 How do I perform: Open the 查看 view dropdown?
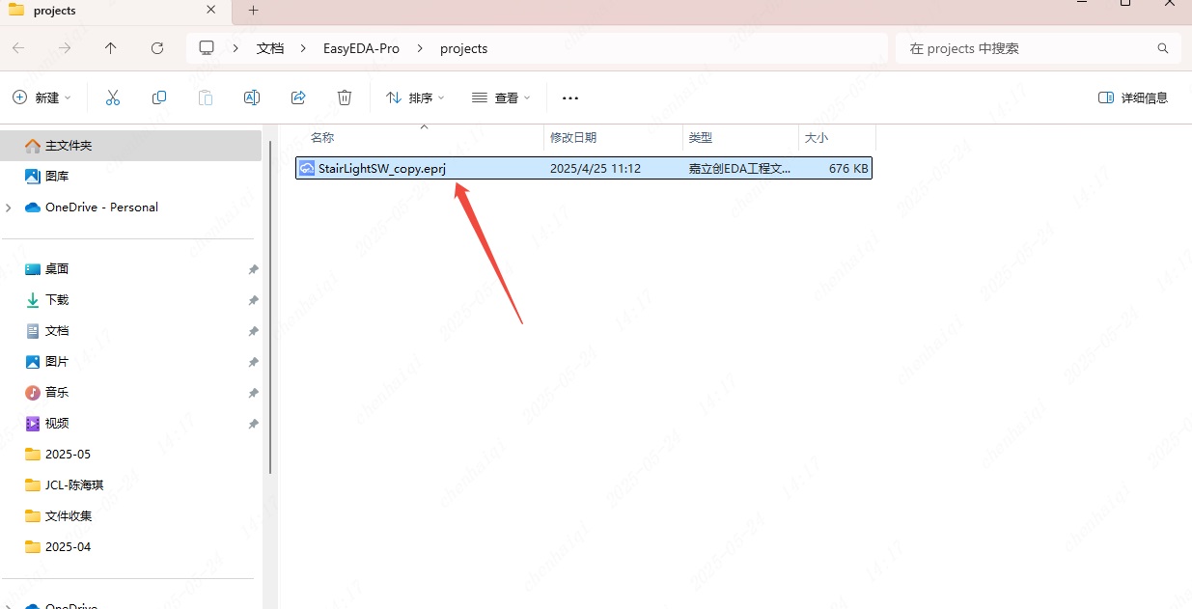click(501, 97)
